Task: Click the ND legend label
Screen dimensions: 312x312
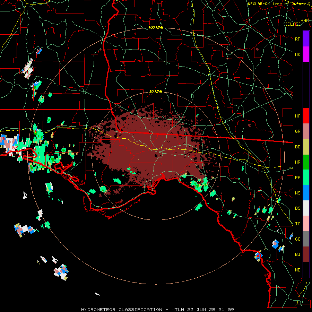Action: coord(297,270)
